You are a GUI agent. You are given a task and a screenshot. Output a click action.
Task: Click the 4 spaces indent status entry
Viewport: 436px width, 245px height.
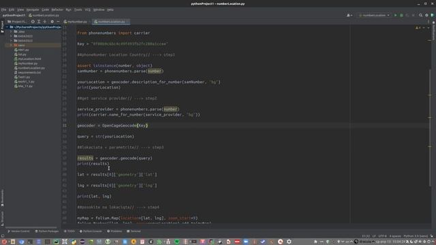pos(395,236)
